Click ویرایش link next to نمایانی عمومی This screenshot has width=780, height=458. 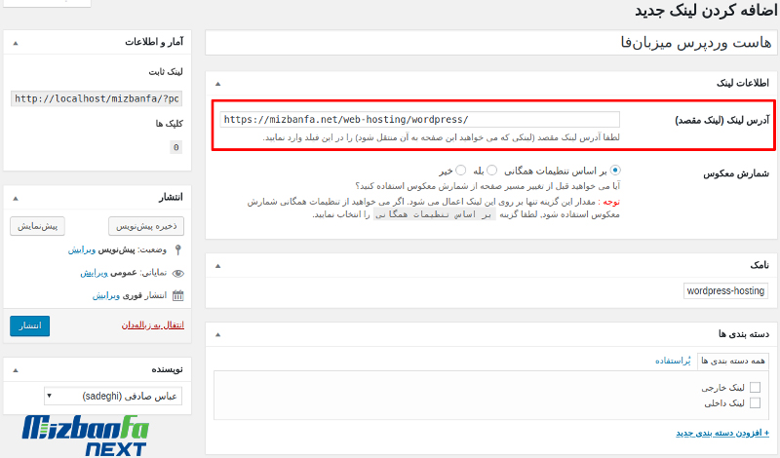[x=94, y=273]
